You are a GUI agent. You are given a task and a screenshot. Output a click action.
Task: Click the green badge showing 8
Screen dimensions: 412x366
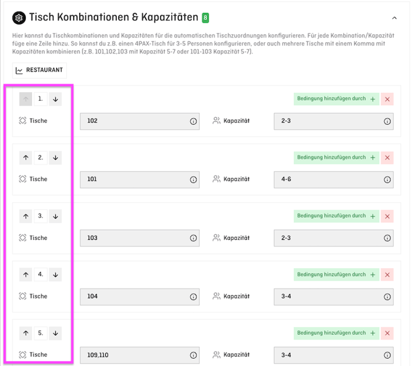[x=205, y=18]
